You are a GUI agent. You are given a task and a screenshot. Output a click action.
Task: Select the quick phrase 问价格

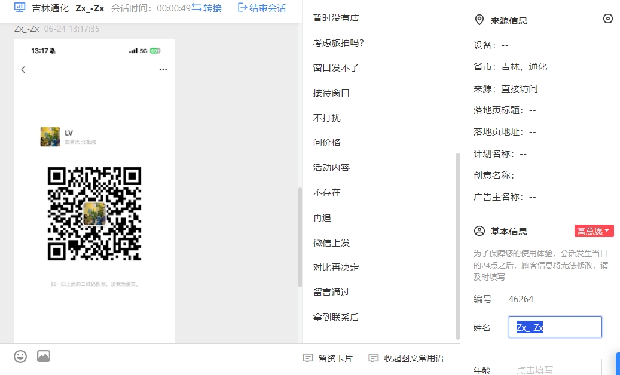(326, 143)
